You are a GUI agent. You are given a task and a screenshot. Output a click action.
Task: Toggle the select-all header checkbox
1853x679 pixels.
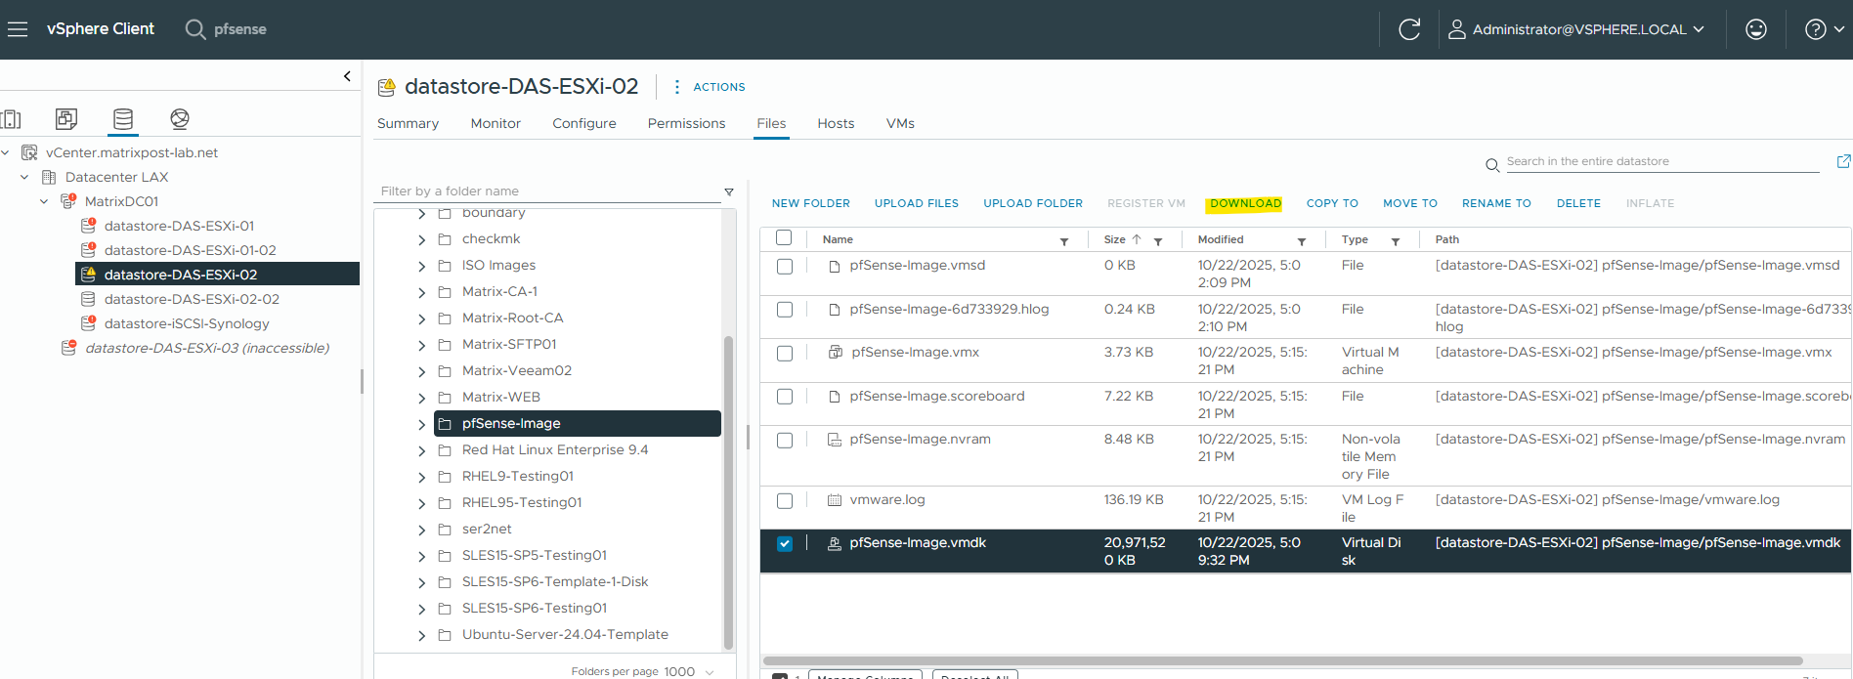tap(784, 238)
